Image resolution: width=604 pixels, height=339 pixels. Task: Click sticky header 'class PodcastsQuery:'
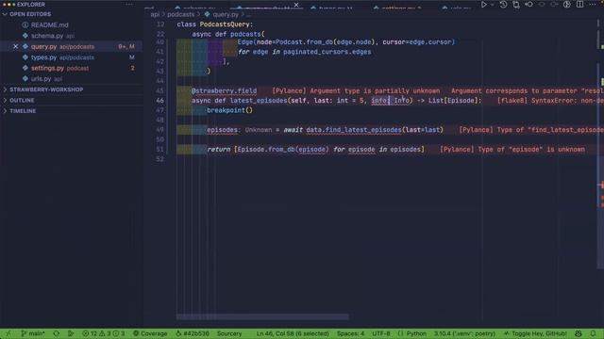[215, 24]
